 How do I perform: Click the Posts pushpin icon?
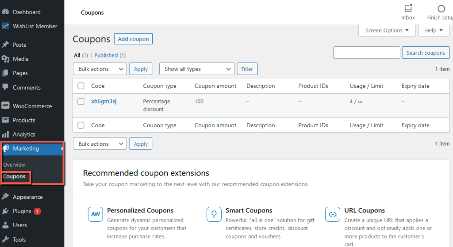5,45
